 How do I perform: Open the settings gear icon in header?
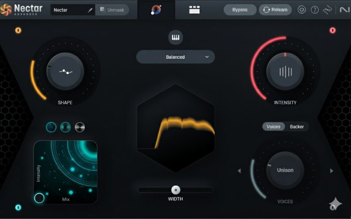pos(302,10)
